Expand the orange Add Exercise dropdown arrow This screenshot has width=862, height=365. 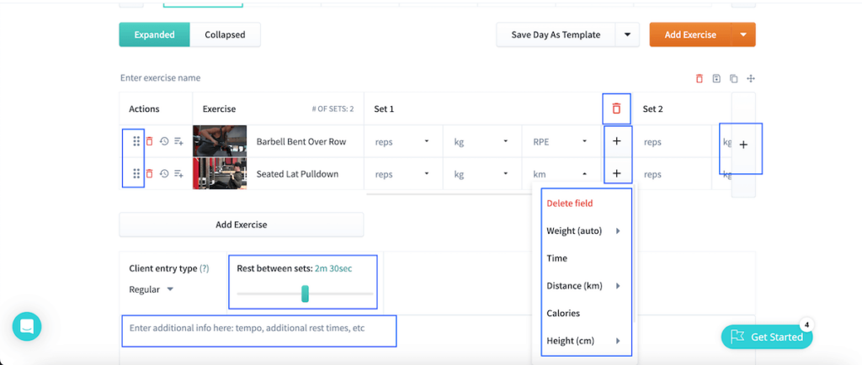pyautogui.click(x=743, y=34)
